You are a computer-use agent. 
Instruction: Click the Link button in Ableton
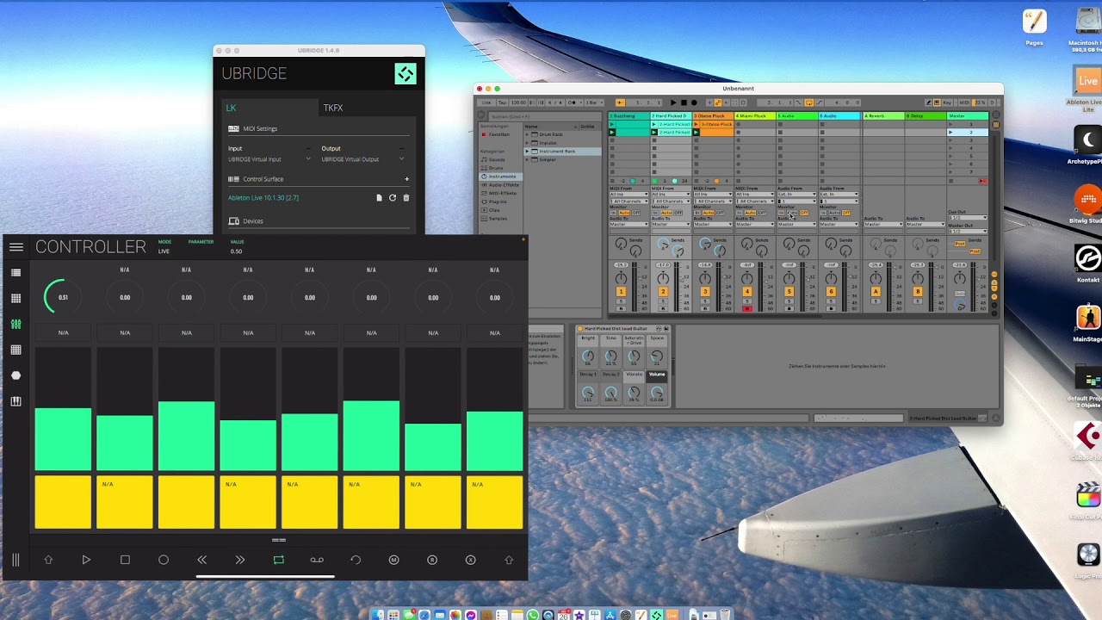pyautogui.click(x=486, y=102)
